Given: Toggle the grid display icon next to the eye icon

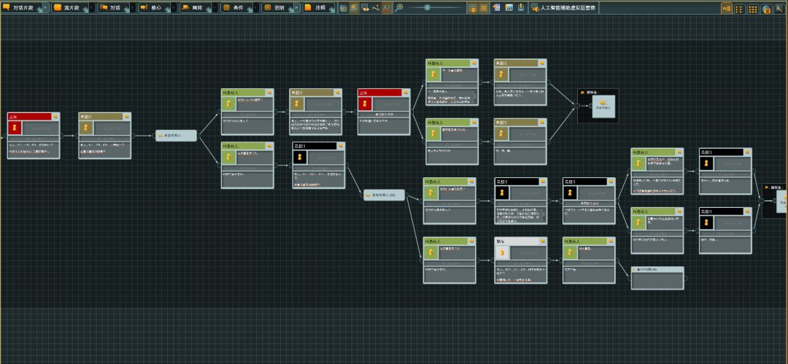Looking at the screenshot, I should [x=484, y=8].
